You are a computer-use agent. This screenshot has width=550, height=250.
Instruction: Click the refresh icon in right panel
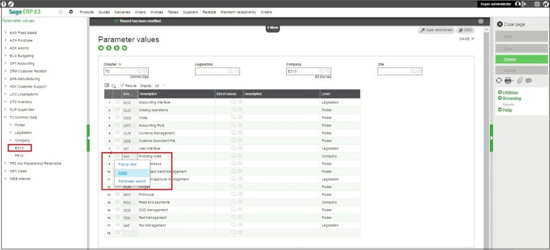[x=499, y=81]
